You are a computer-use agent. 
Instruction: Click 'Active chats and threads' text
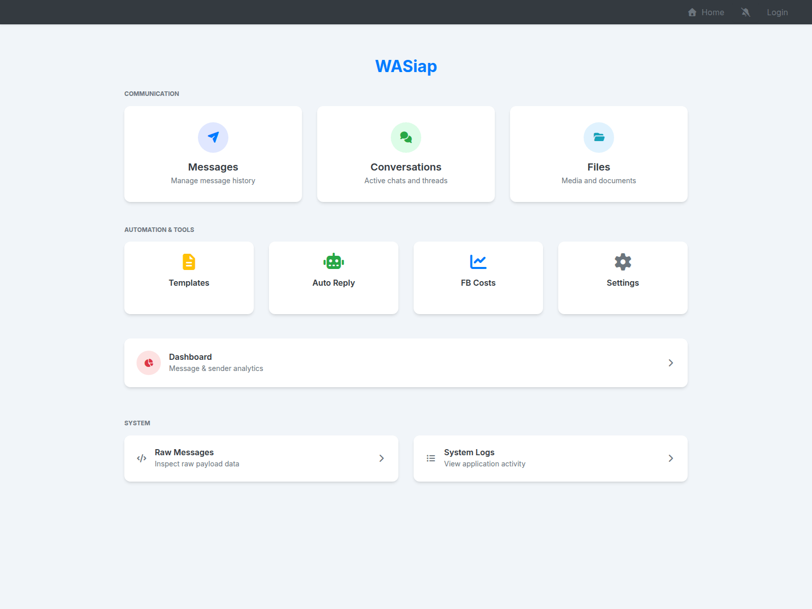point(406,181)
